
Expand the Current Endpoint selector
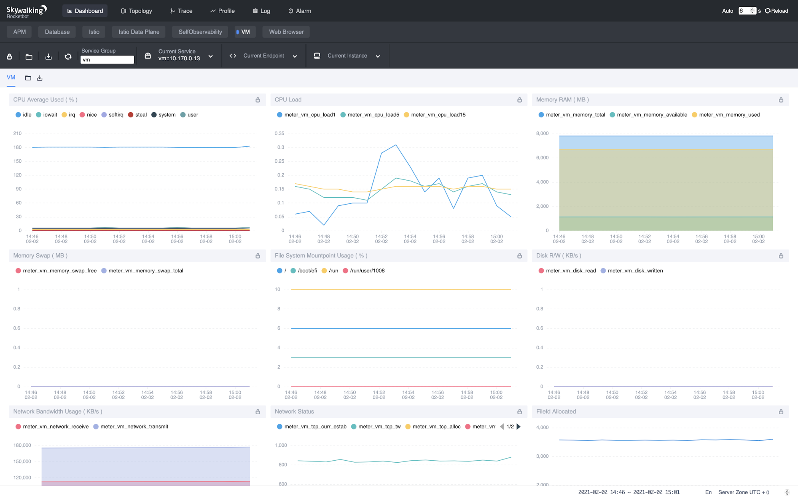(x=295, y=56)
